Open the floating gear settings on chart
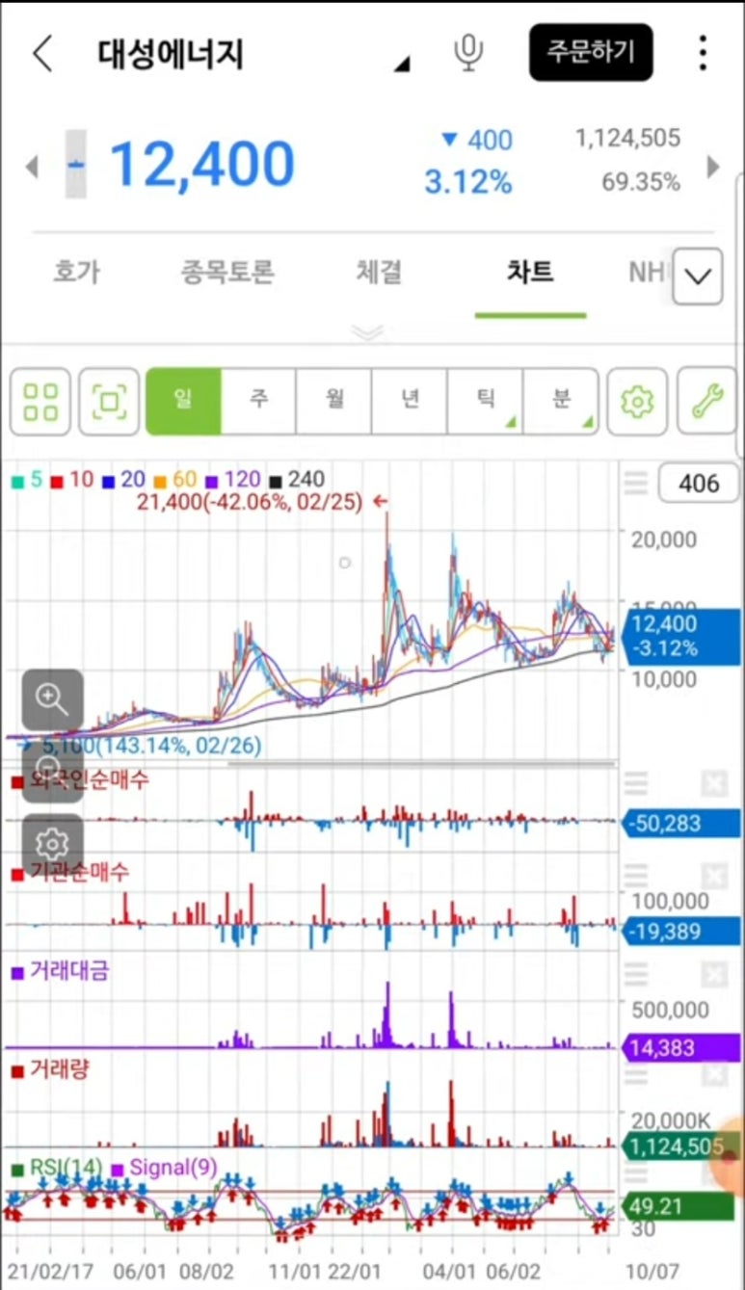The height and width of the screenshot is (1290, 745). tap(52, 844)
